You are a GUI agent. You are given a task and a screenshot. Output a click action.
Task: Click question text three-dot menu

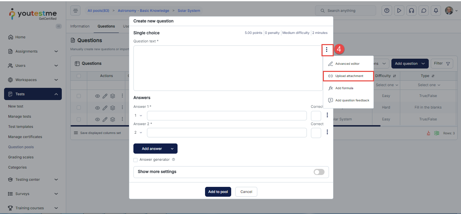(x=327, y=50)
